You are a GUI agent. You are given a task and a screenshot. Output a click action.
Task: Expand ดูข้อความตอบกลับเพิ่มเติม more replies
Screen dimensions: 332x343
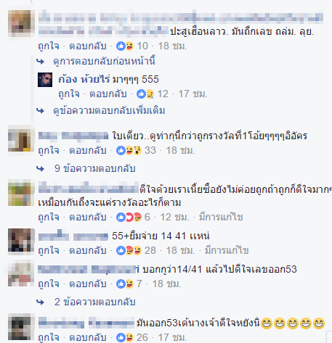click(x=109, y=111)
